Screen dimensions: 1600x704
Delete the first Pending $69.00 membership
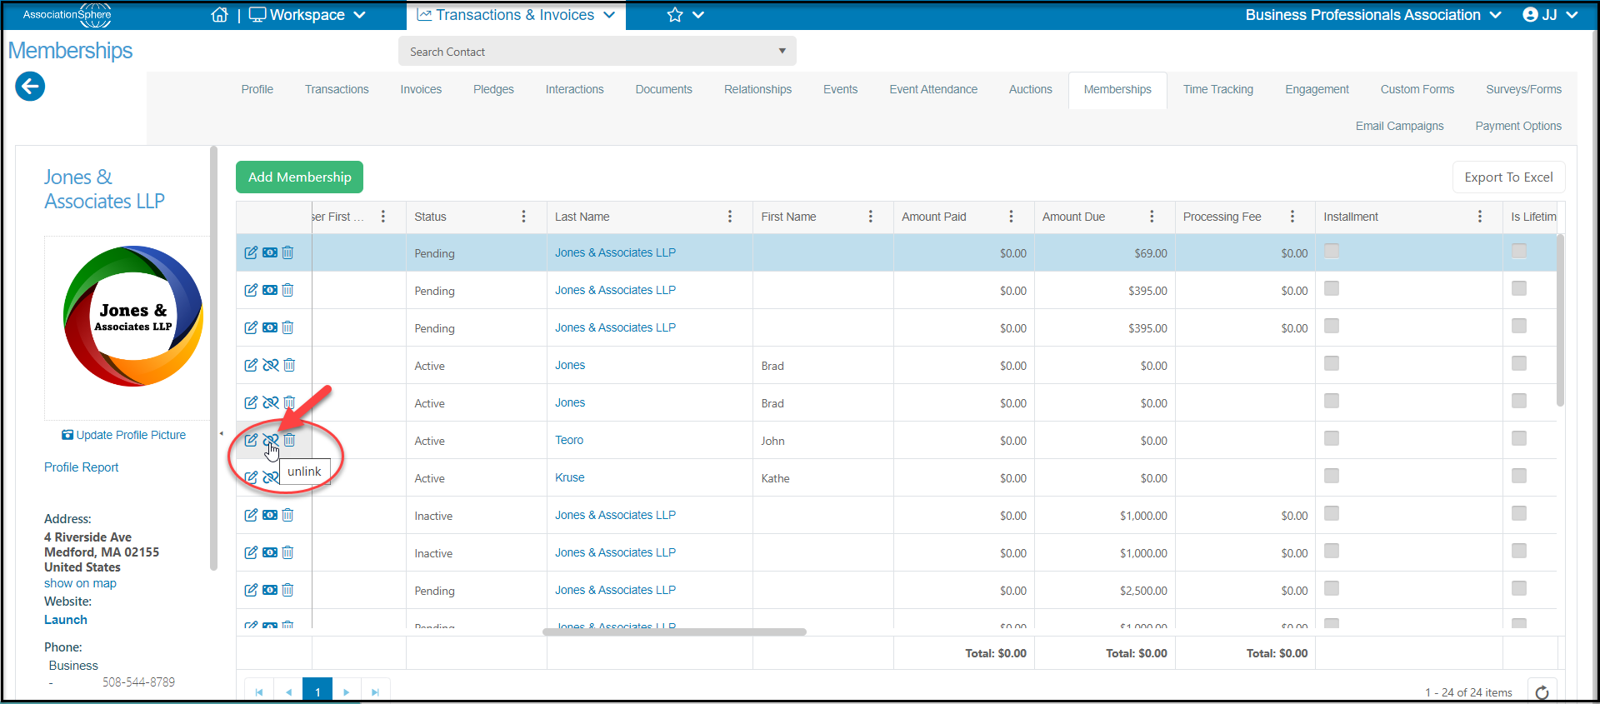[287, 252]
